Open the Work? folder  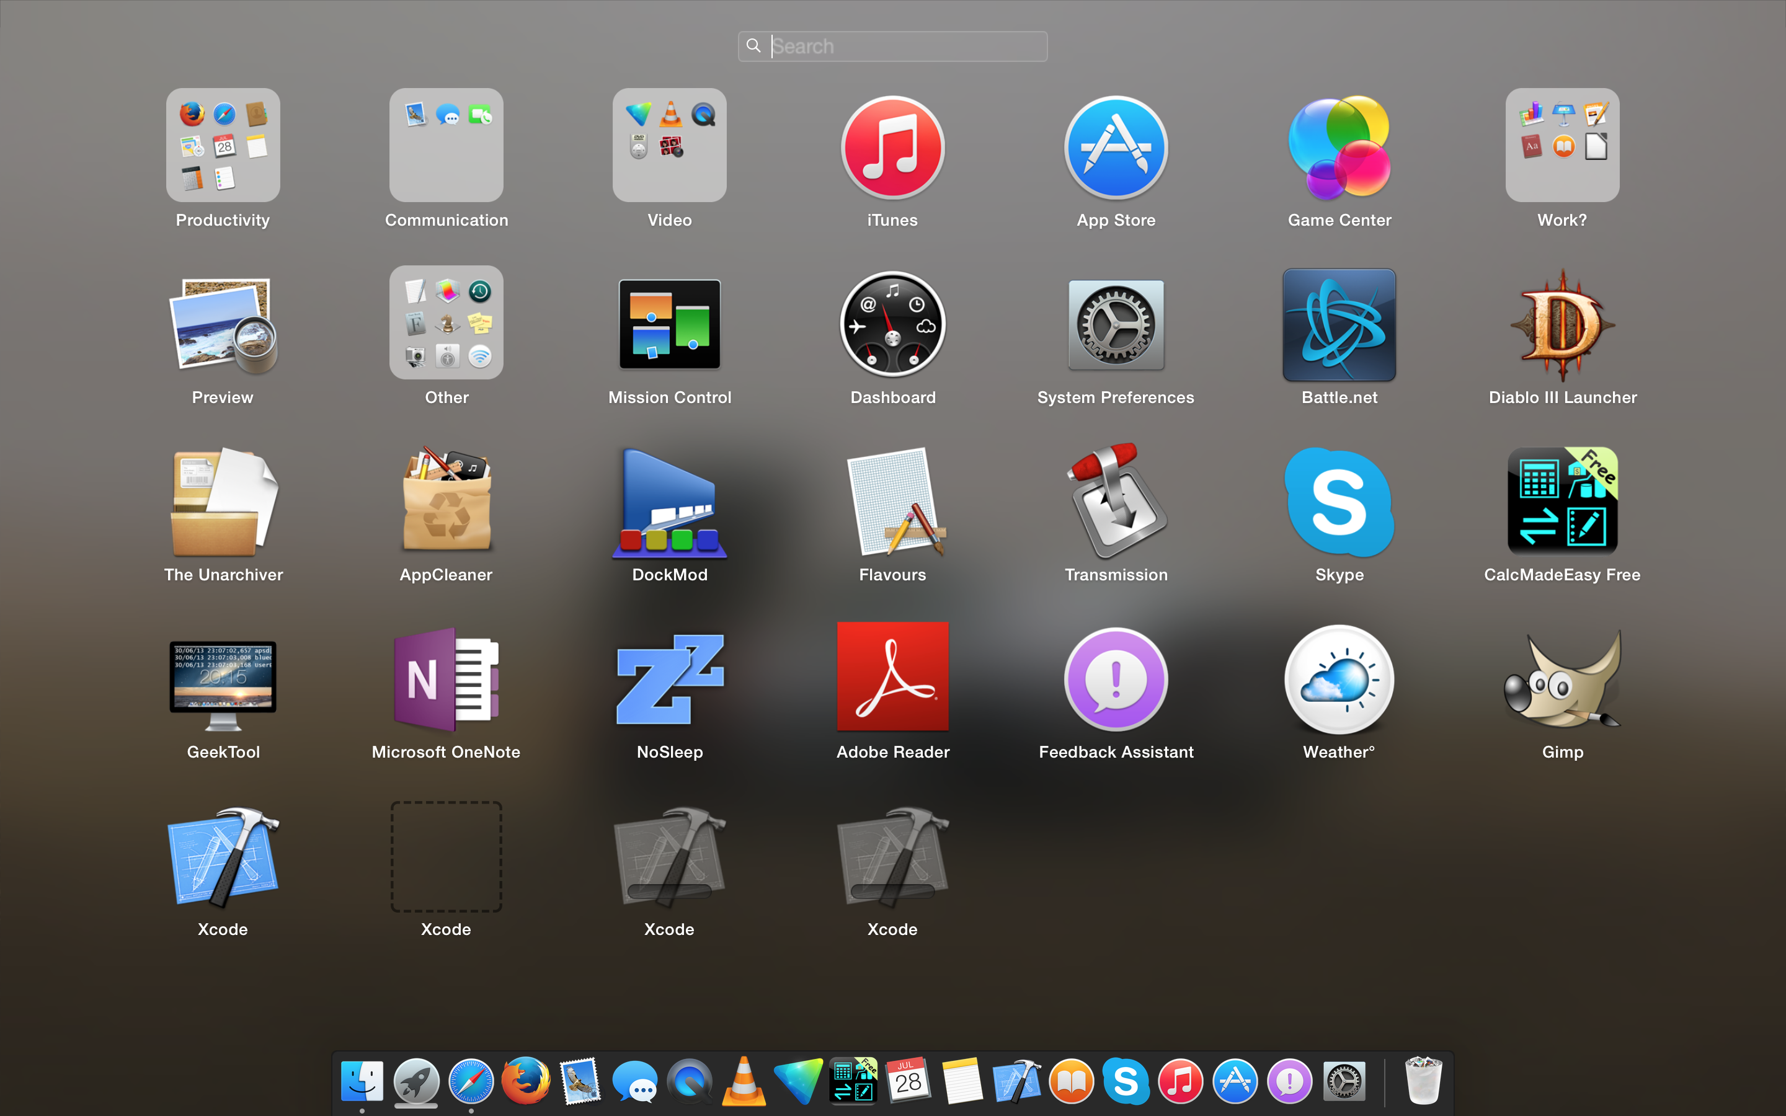(1562, 146)
